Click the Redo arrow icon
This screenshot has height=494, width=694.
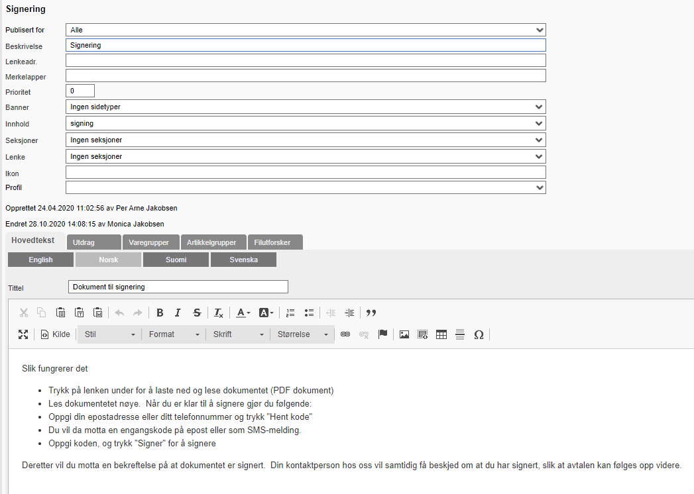pos(138,313)
